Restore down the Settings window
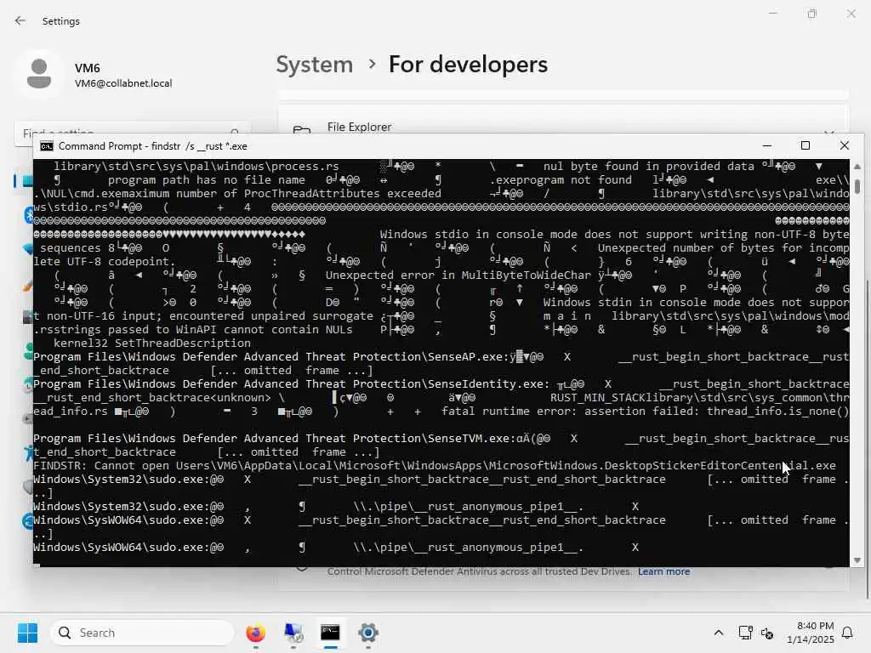 point(812,14)
